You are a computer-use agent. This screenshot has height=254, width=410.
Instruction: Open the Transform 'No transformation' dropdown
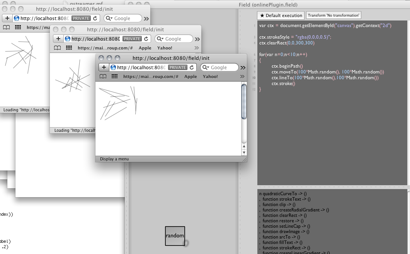(333, 15)
